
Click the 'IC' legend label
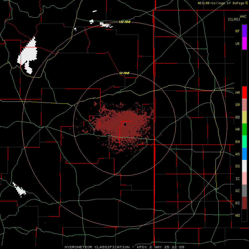(x=237, y=179)
